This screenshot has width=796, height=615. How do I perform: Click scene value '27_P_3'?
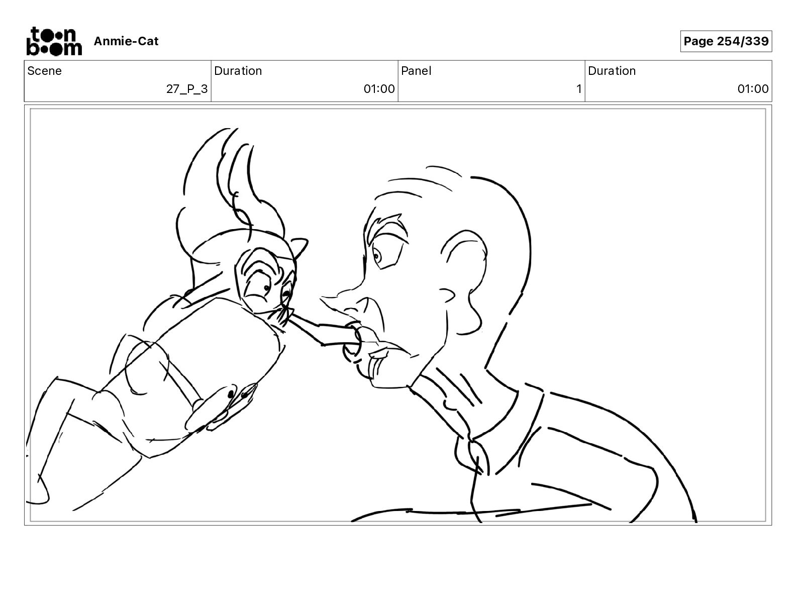pyautogui.click(x=187, y=89)
